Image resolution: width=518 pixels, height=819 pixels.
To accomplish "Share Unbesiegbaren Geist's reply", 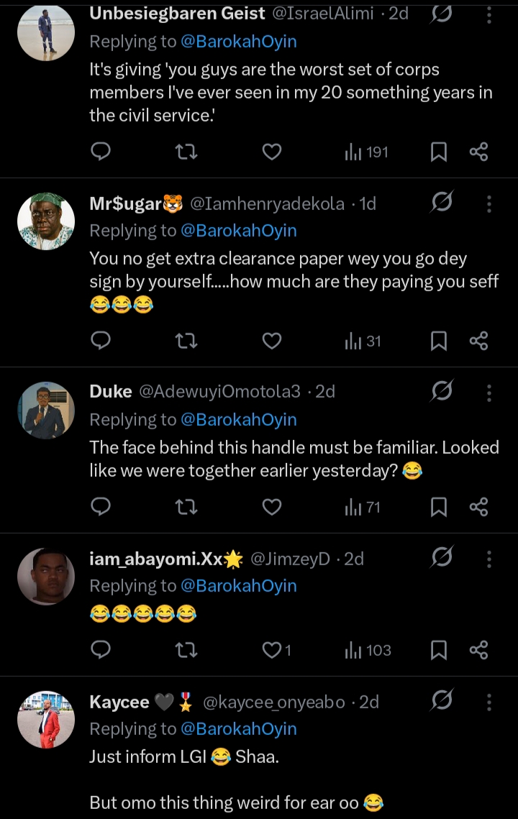I will point(478,152).
